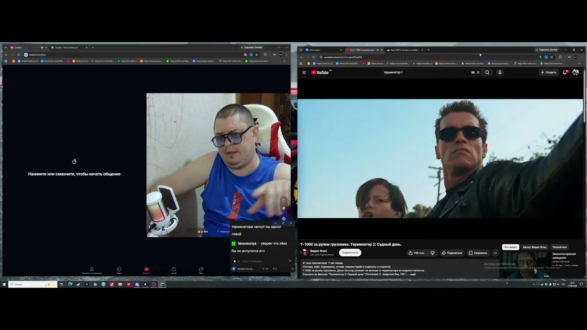Click the Сохранить save button
587x330 pixels.
(x=478, y=253)
